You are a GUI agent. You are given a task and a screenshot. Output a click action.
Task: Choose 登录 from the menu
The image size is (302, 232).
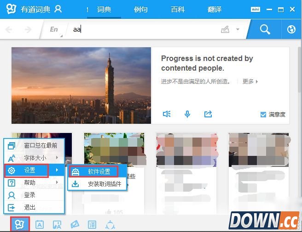pos(34,195)
